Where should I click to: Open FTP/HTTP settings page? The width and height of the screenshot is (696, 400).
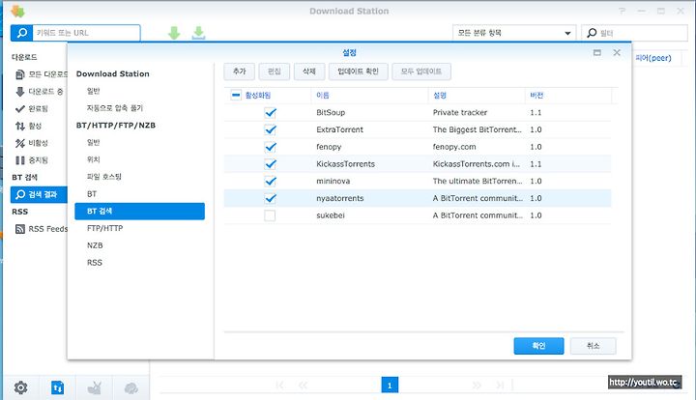[104, 228]
